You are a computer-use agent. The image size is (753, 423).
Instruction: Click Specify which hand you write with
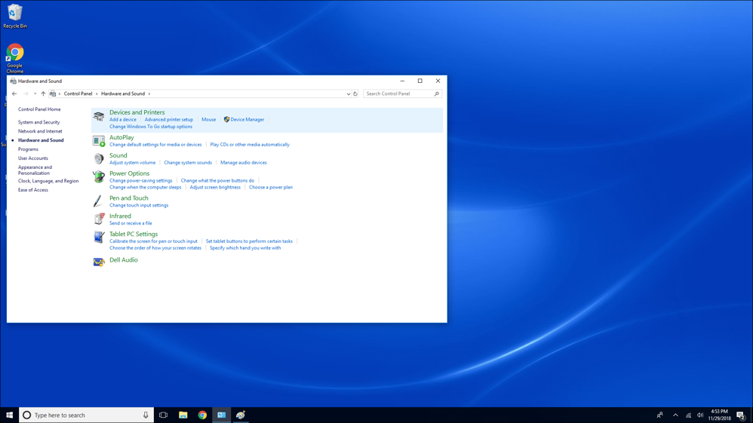click(x=245, y=248)
